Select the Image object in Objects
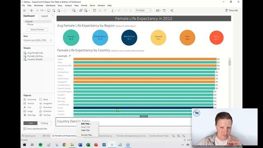263x148 pixels. click(x=28, y=111)
